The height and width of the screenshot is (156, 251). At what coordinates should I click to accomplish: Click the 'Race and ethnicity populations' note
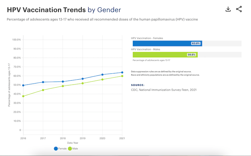click(x=165, y=75)
